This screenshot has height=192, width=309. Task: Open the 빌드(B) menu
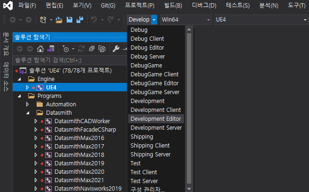173,5
